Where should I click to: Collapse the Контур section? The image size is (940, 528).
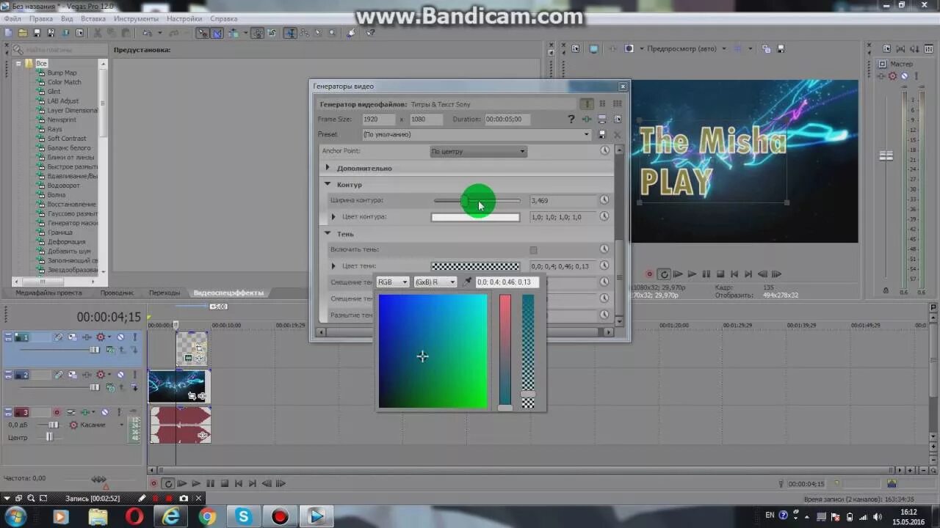point(328,184)
